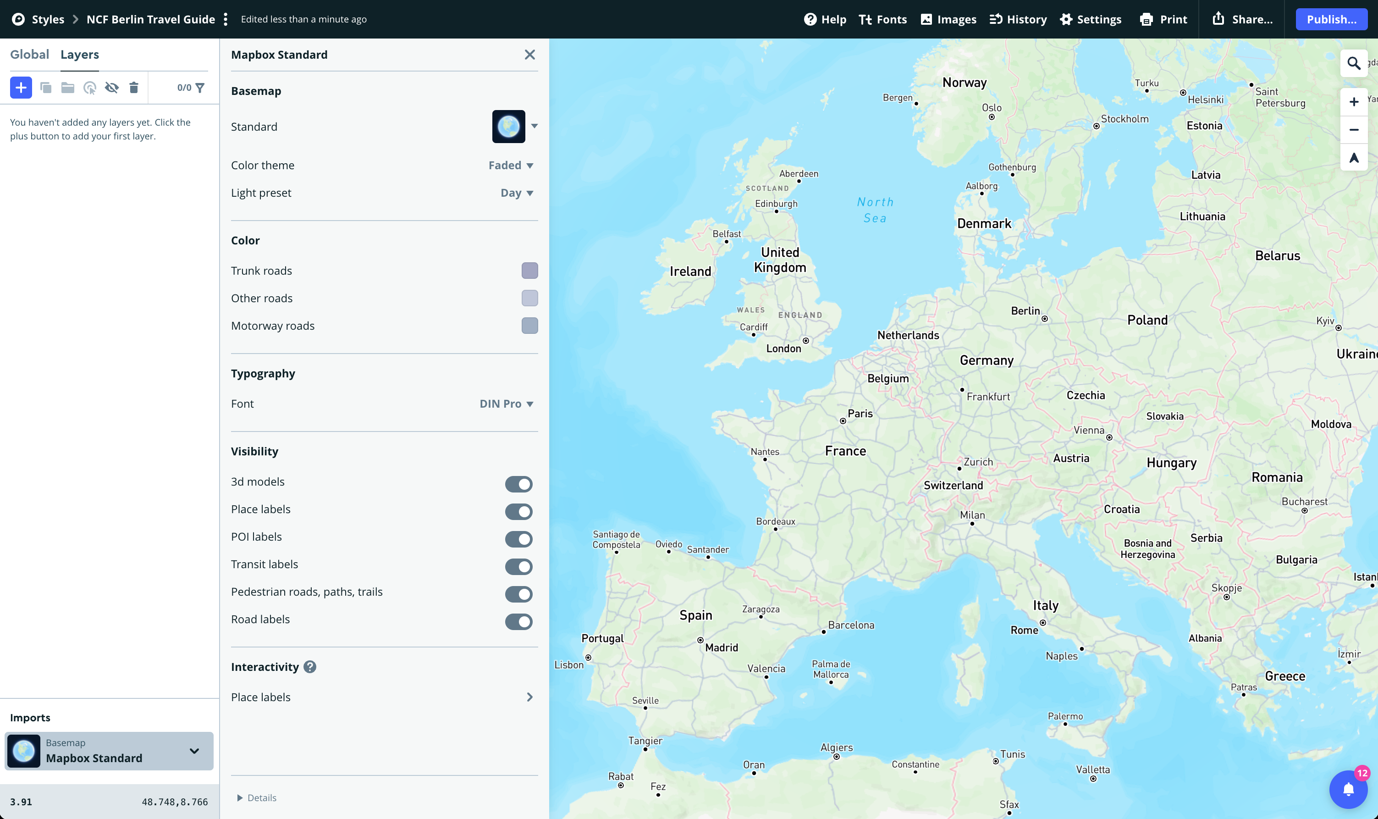Reset map bearing with compass arrow
This screenshot has height=819, width=1378.
click(1354, 158)
